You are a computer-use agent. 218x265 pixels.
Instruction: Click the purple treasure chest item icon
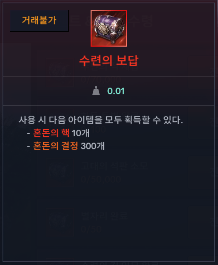coord(109,28)
